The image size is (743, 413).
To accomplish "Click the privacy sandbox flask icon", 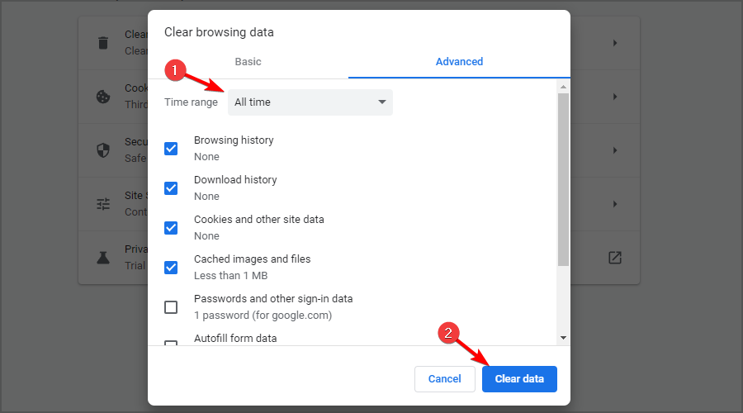I will 102,257.
